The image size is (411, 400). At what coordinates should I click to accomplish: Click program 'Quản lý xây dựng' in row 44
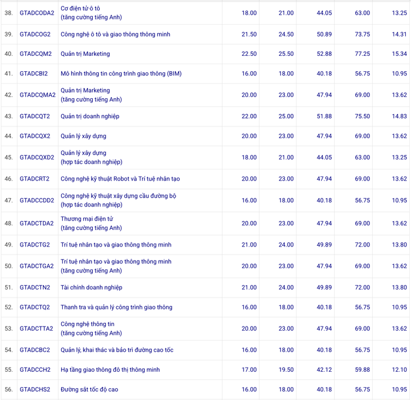83,136
